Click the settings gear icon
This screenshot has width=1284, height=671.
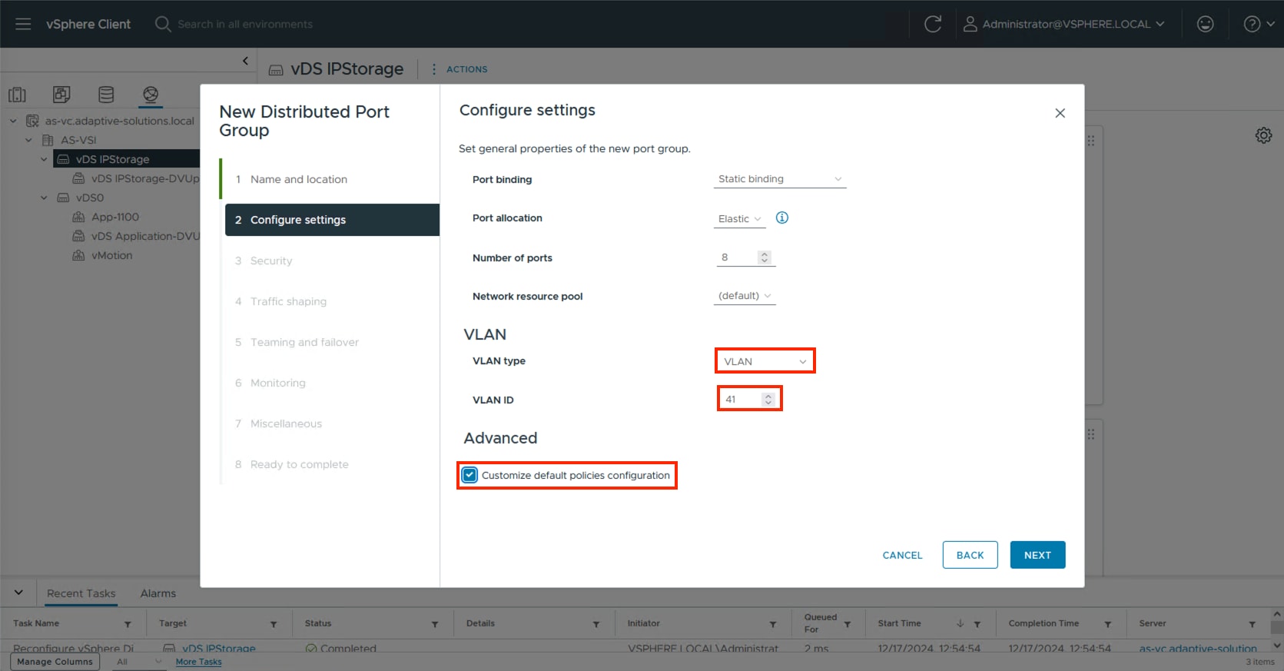coord(1263,135)
